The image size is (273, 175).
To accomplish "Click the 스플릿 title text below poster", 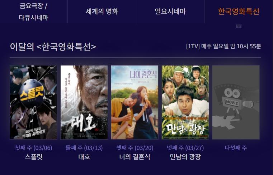I will tap(33, 157).
